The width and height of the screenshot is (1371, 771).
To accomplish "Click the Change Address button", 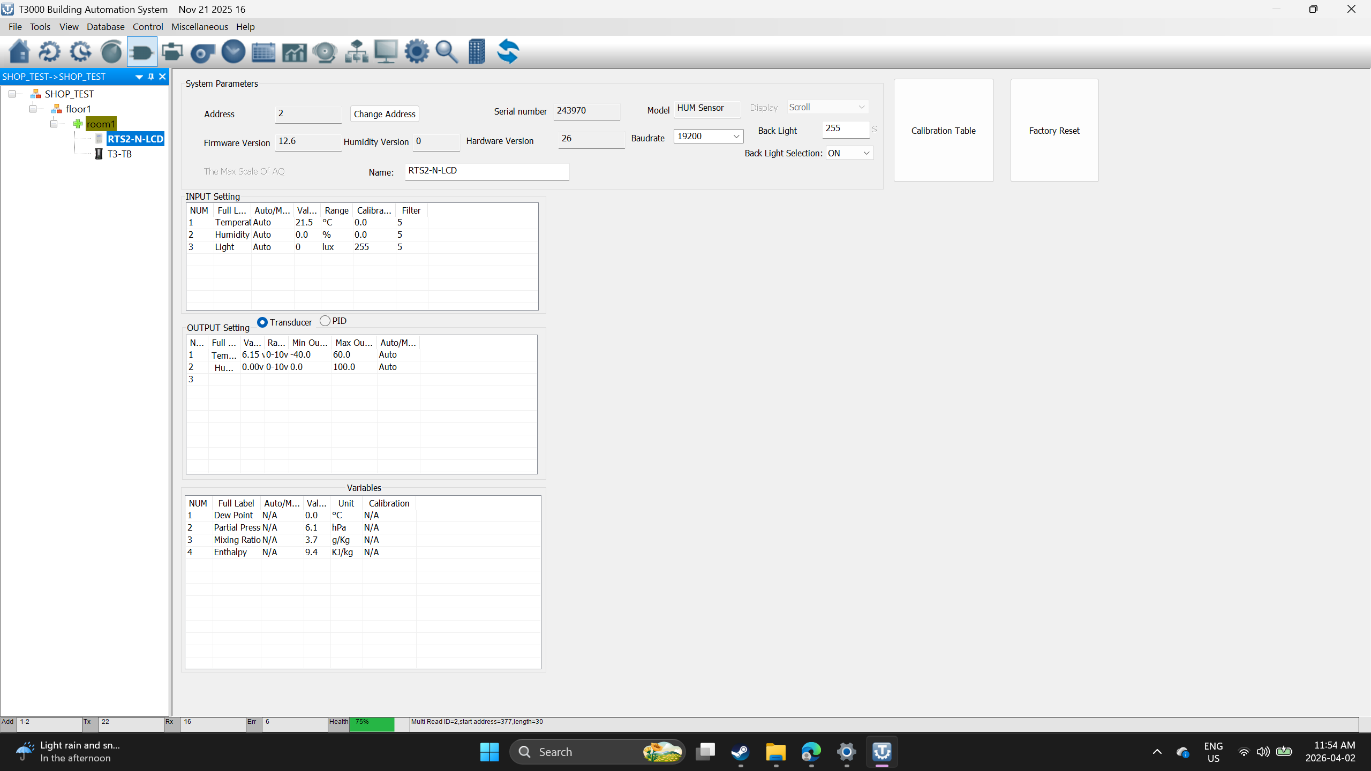I will 384,114.
